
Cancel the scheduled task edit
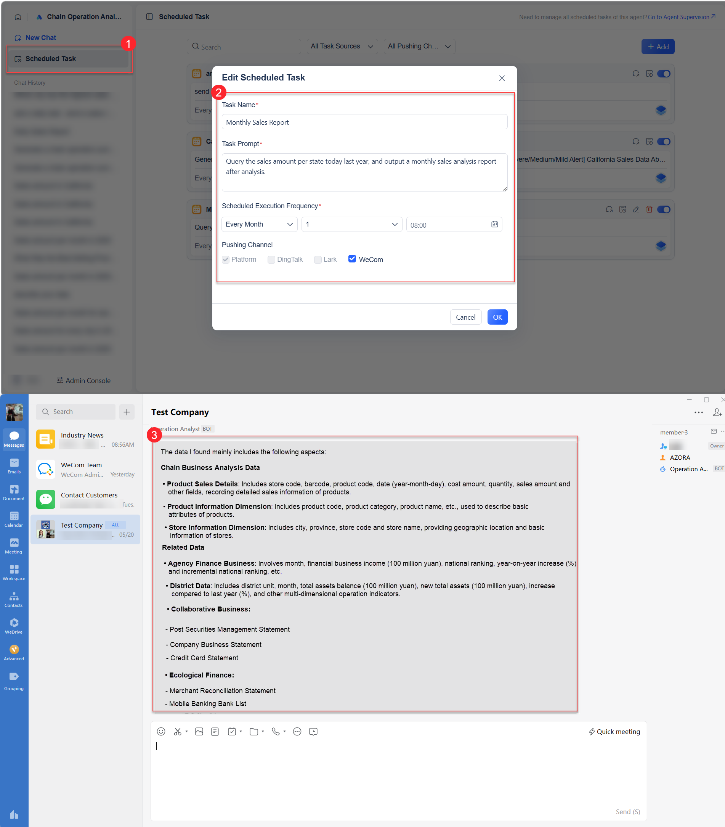(466, 317)
